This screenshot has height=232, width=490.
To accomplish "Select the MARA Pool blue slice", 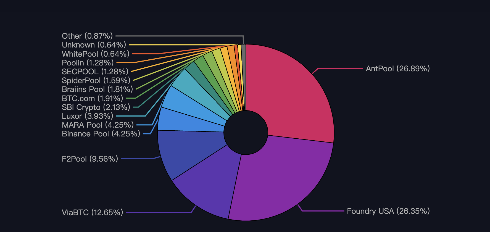I will 193,106.
